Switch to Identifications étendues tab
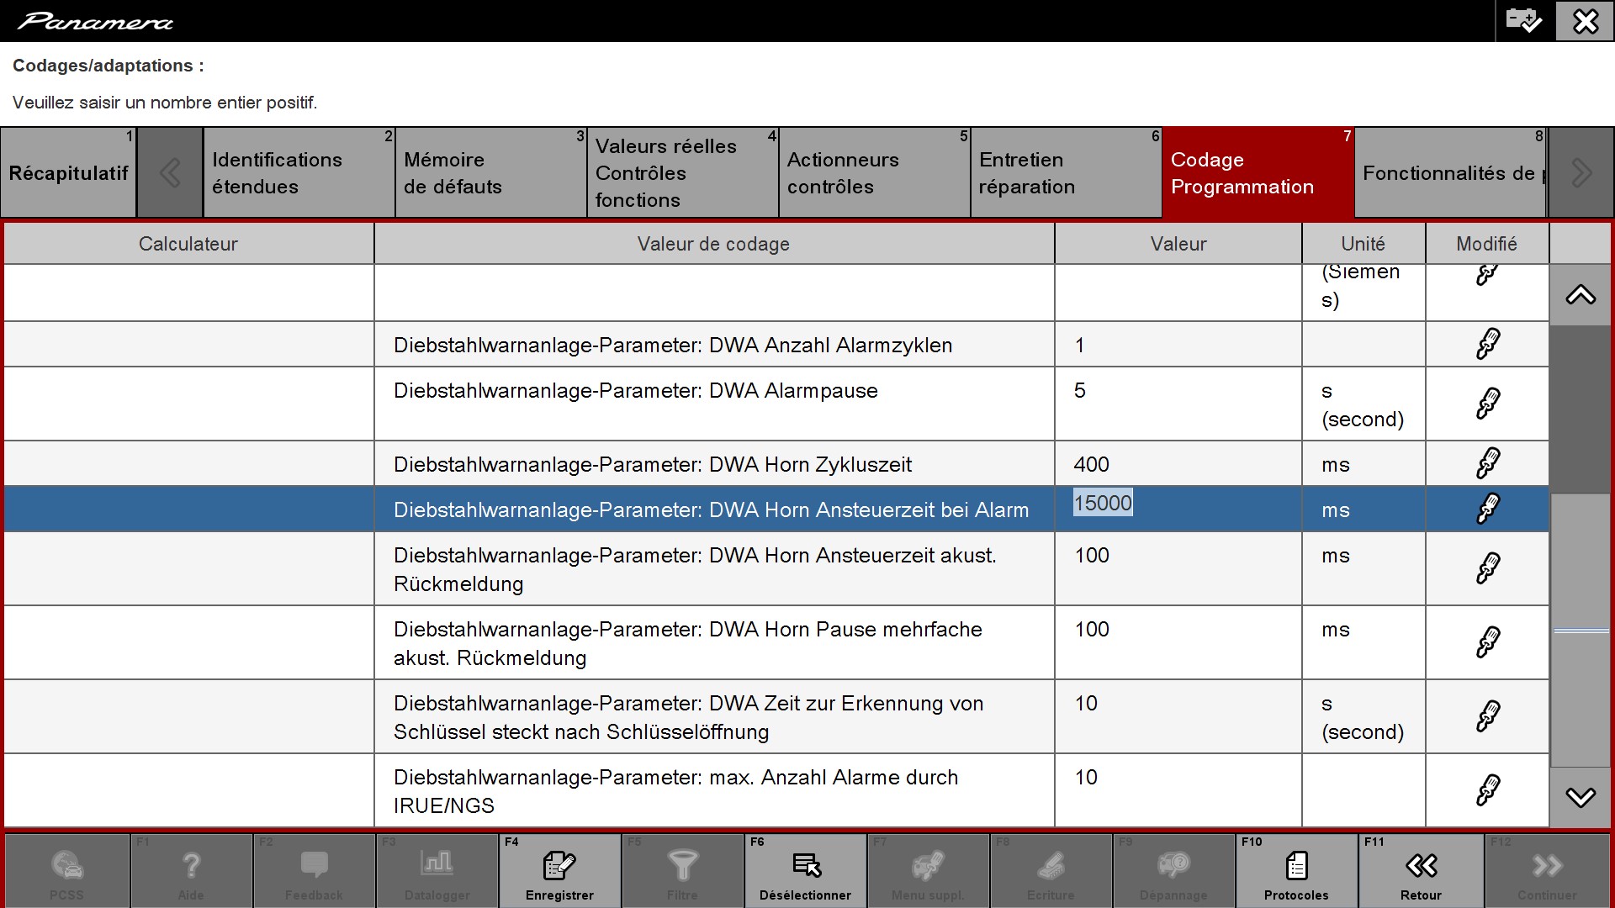 point(299,173)
